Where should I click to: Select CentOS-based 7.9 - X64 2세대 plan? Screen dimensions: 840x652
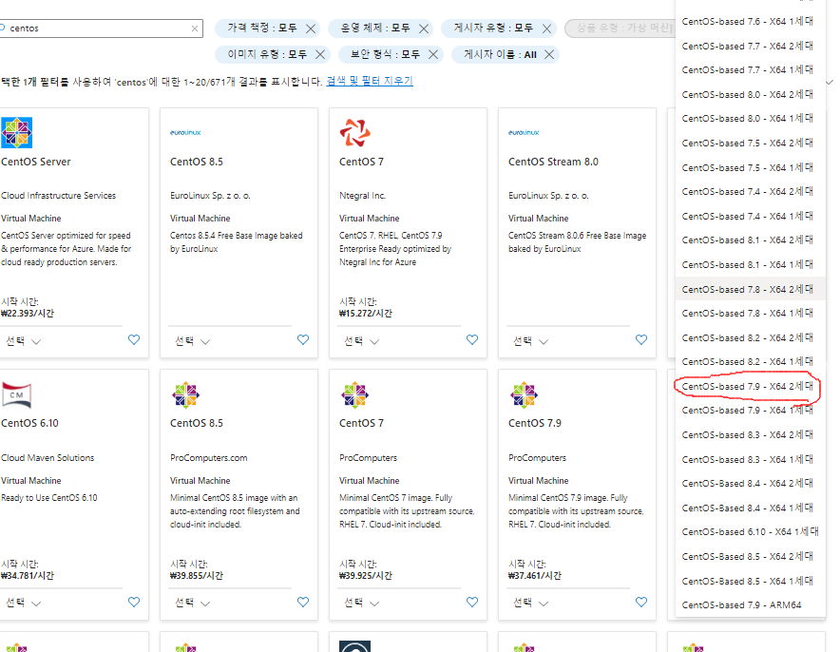click(x=749, y=386)
